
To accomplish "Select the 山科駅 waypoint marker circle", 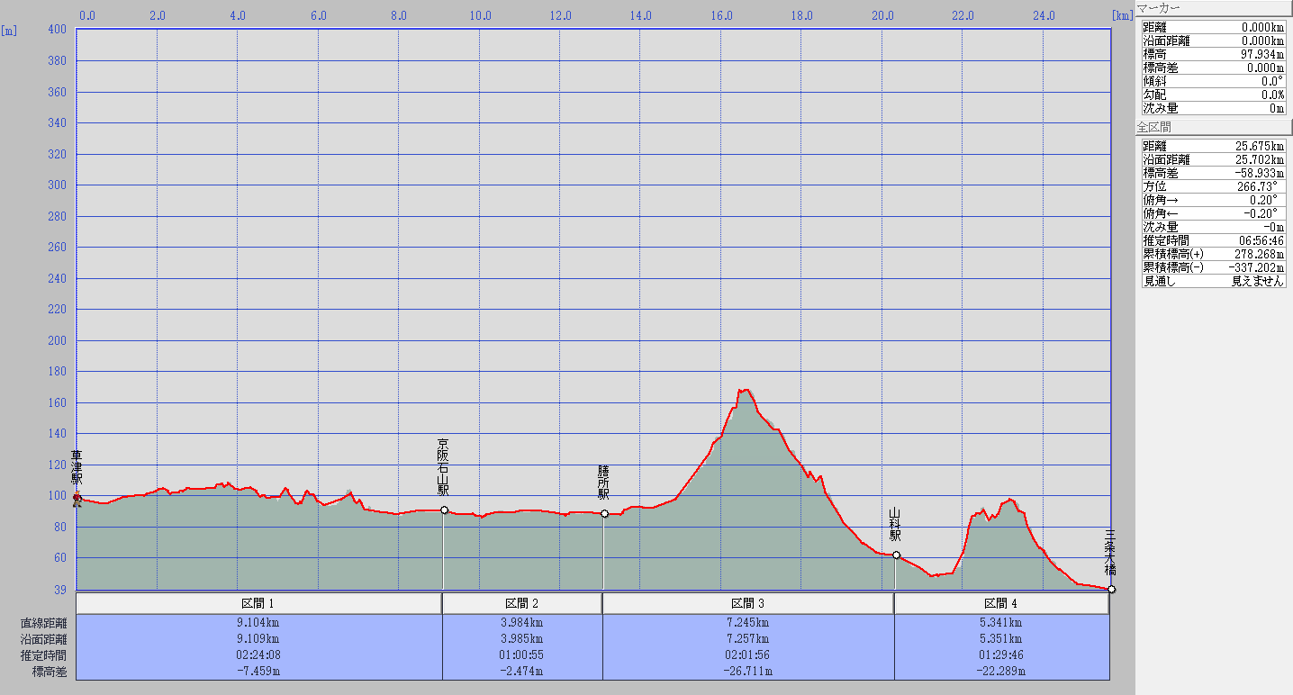I will [x=896, y=555].
